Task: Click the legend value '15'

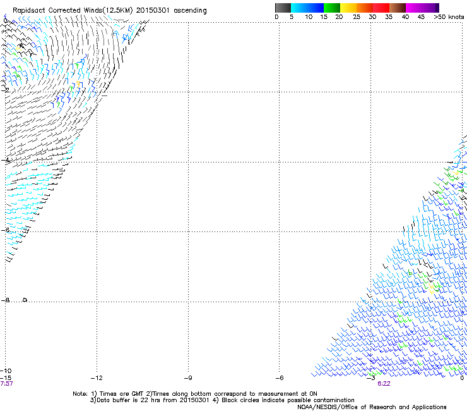Action: pos(324,17)
